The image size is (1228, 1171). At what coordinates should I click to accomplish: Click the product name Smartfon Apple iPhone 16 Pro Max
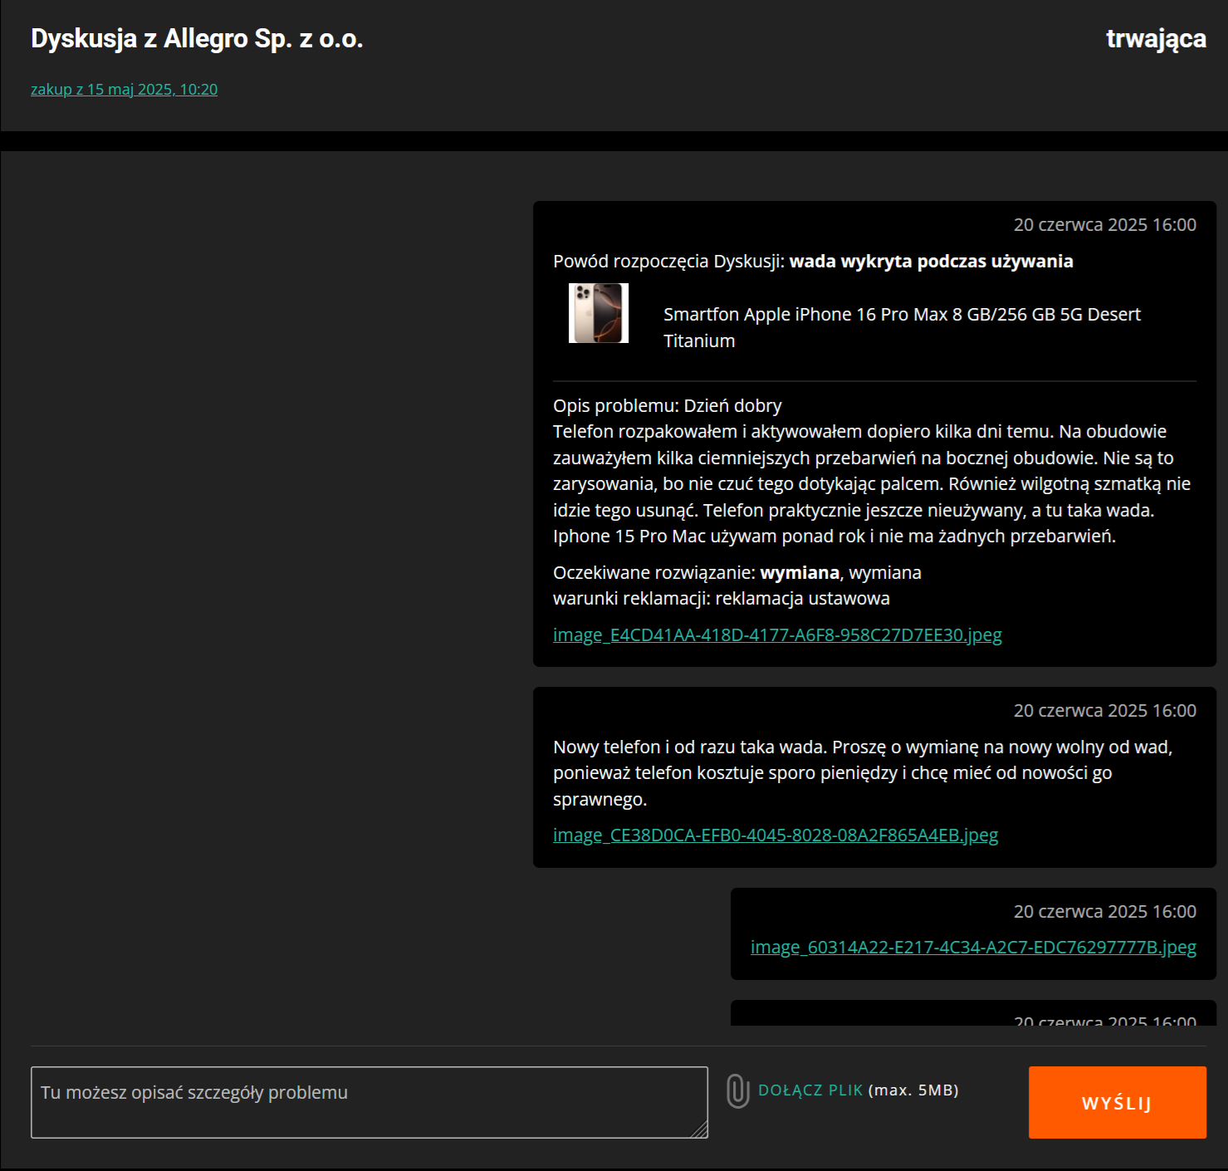coord(902,327)
